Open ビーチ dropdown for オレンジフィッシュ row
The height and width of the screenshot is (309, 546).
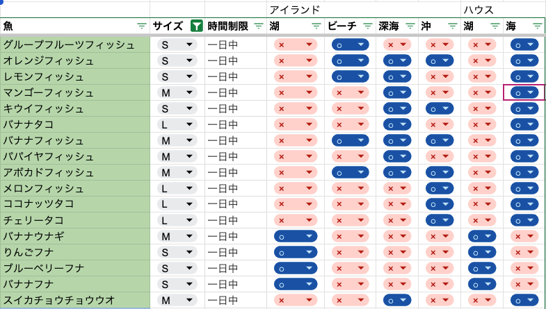coord(350,61)
